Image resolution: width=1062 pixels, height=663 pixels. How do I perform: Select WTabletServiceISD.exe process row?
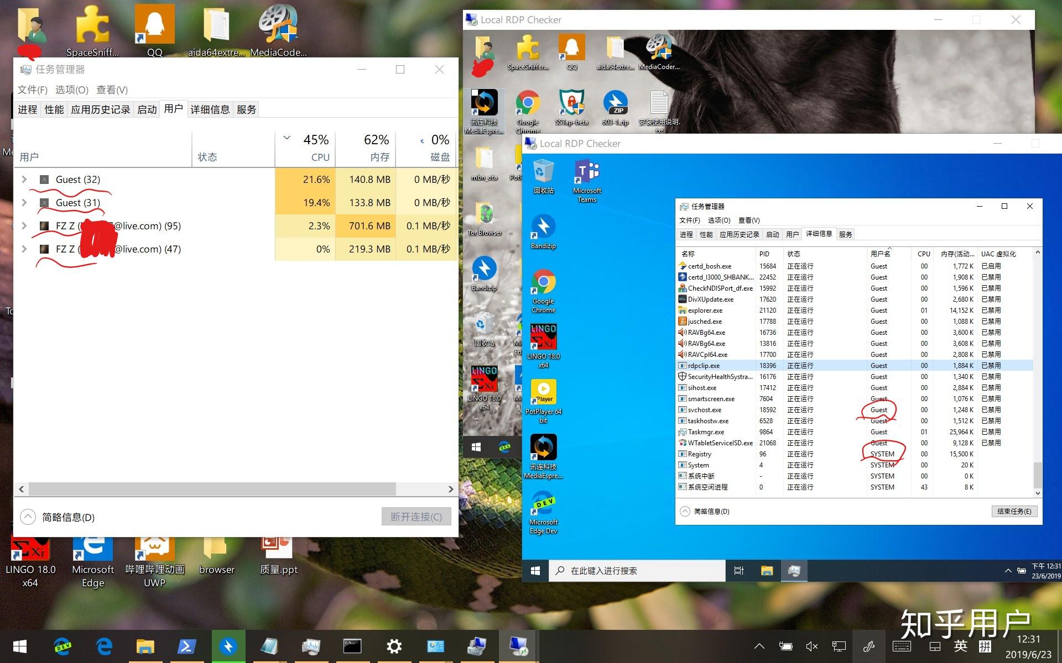[855, 443]
